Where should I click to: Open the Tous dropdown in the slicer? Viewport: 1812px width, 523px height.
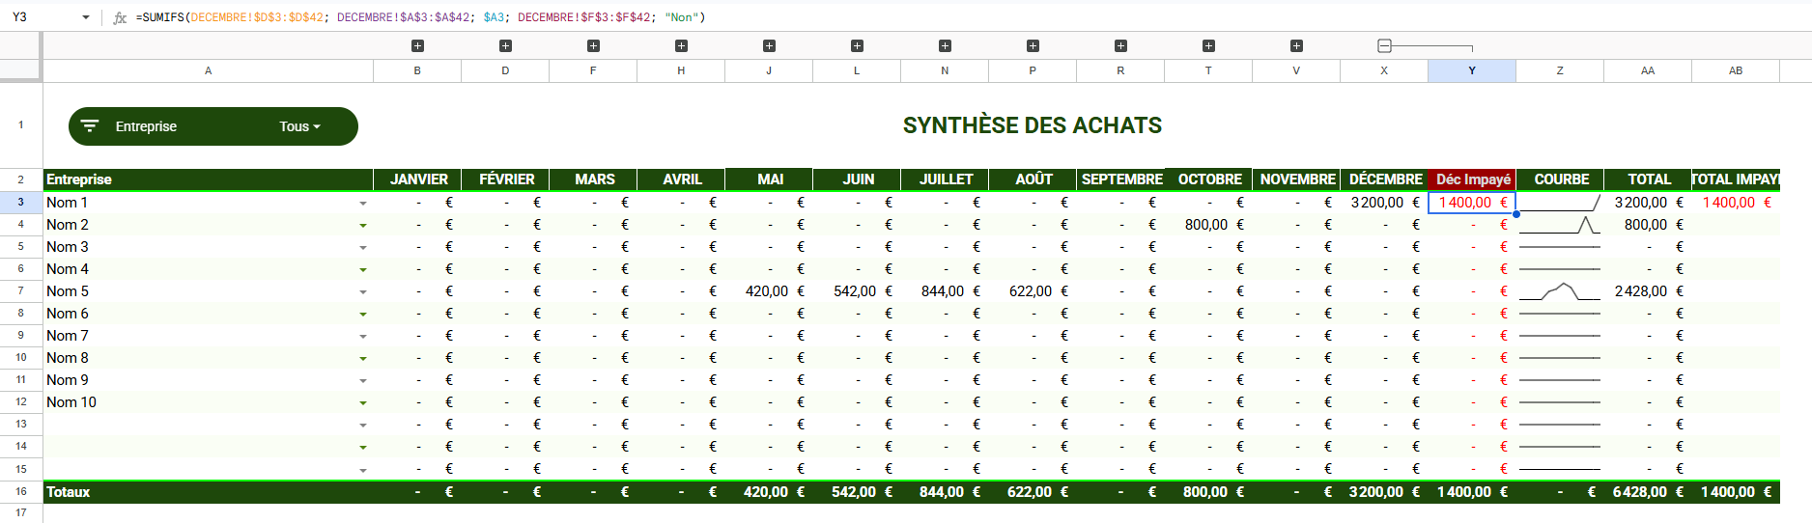tap(299, 126)
